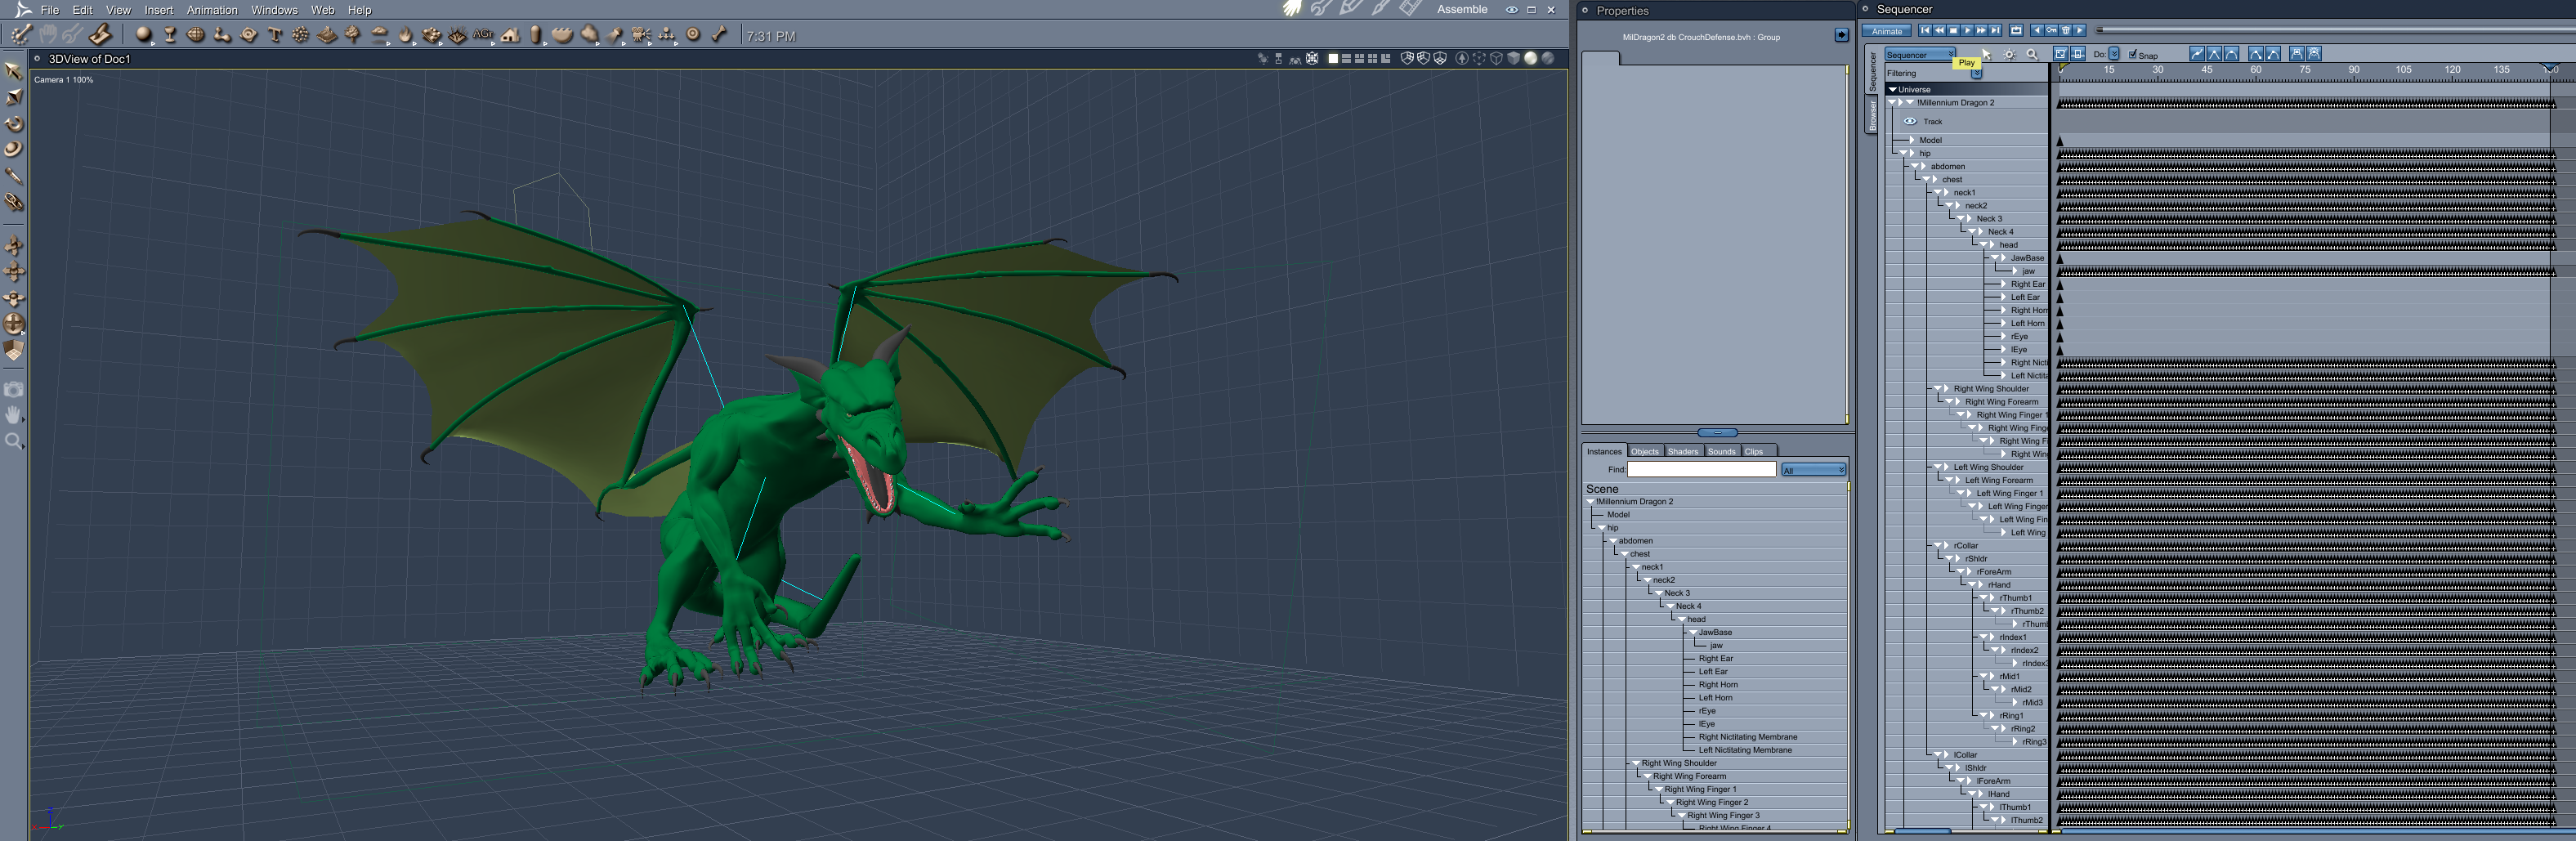2576x841 pixels.
Task: Open the Animation menu
Action: (212, 10)
